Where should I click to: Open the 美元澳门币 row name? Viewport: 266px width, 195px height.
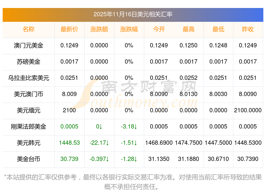28,94
